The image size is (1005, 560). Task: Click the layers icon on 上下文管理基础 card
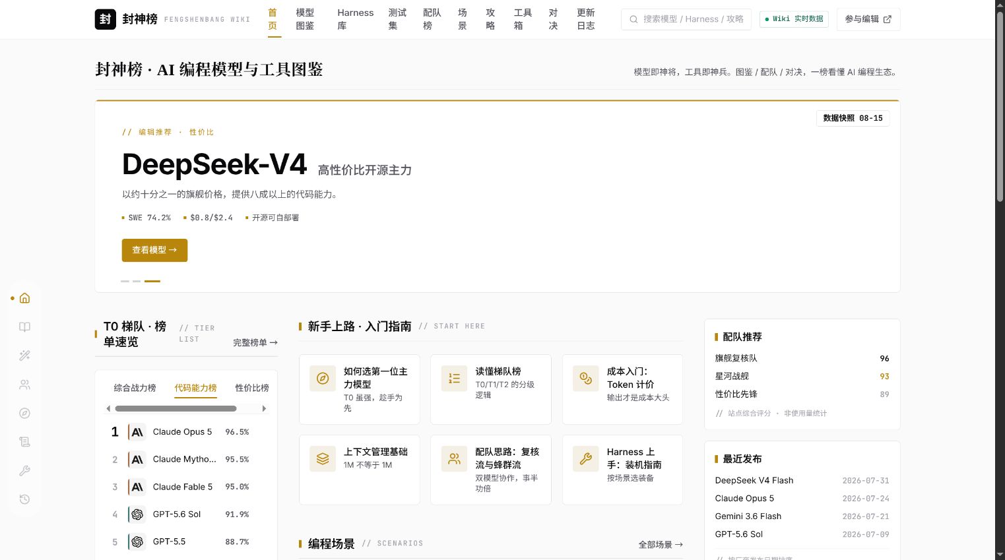click(x=323, y=458)
